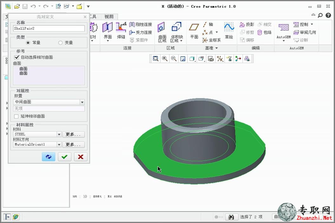Click 曲面区域 surface region tool
The width and height of the screenshot is (335, 223).
point(162,32)
